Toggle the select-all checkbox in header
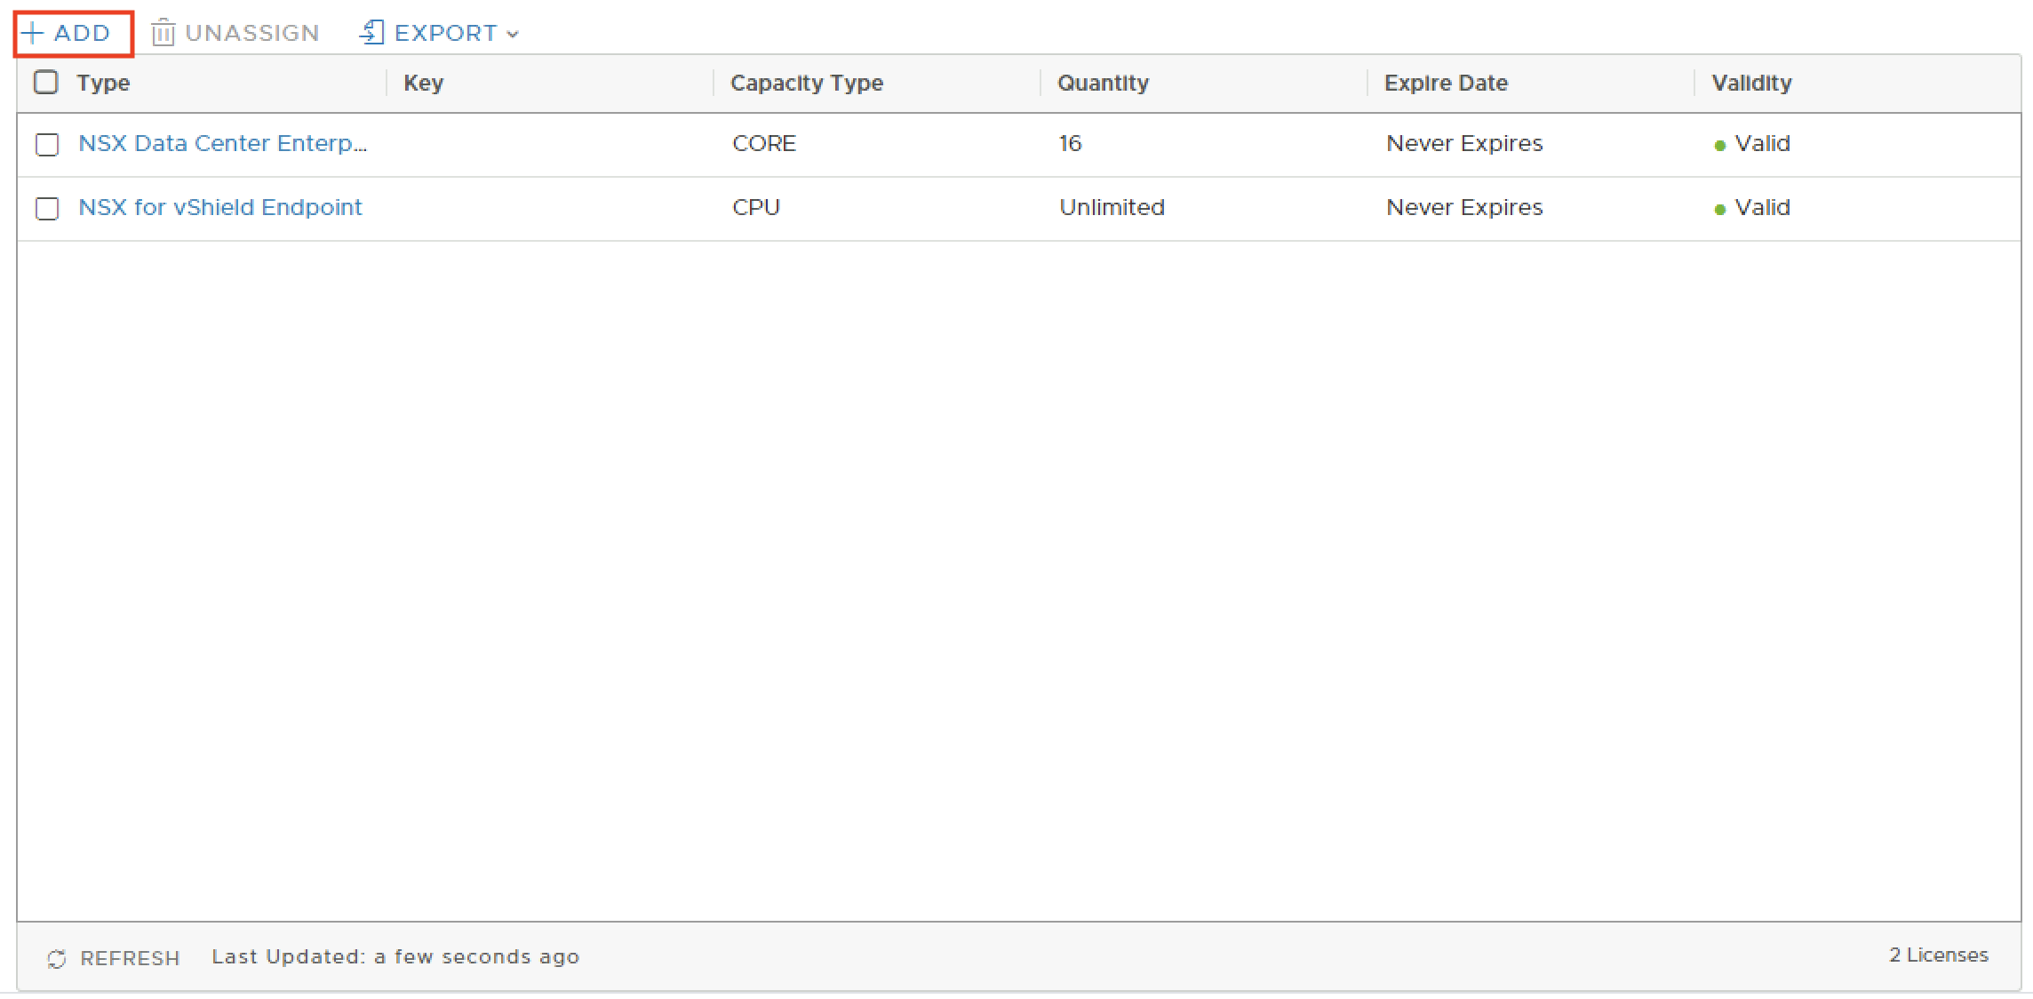 click(x=46, y=83)
